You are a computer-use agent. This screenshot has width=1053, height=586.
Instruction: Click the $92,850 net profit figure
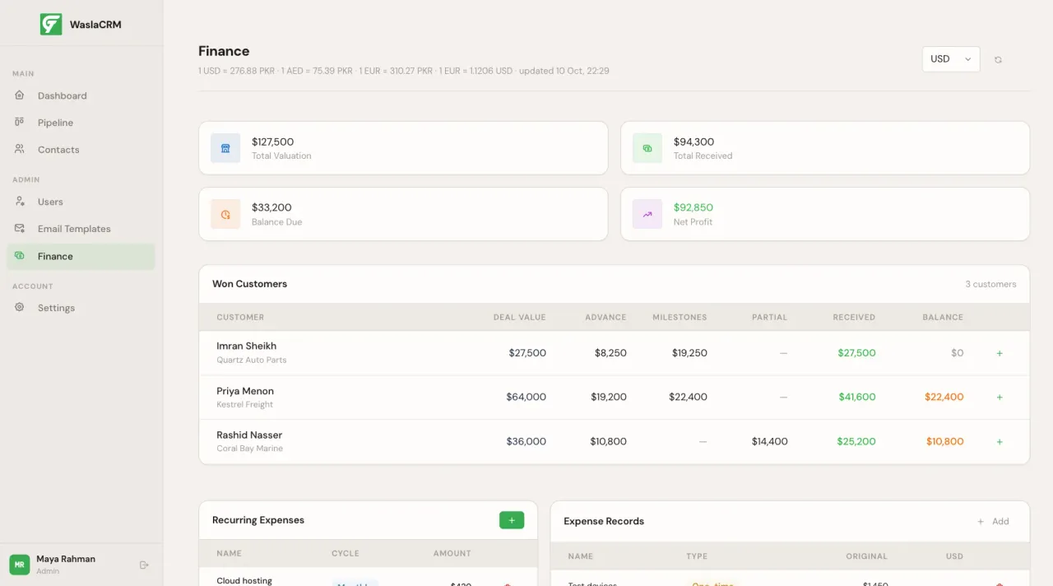pyautogui.click(x=693, y=207)
